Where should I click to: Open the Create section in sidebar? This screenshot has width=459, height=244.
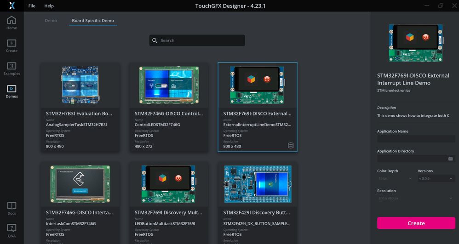[11, 45]
